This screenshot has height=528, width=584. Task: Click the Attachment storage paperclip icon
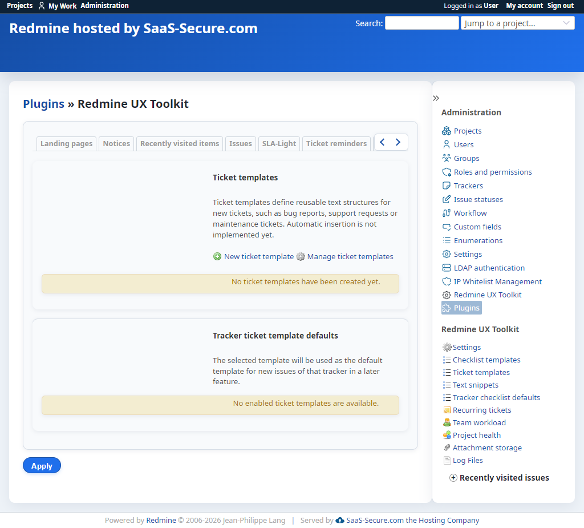[447, 448]
